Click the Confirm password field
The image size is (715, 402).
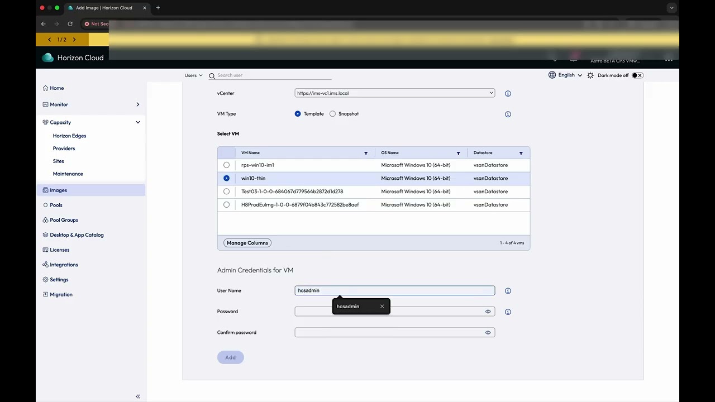click(x=395, y=332)
